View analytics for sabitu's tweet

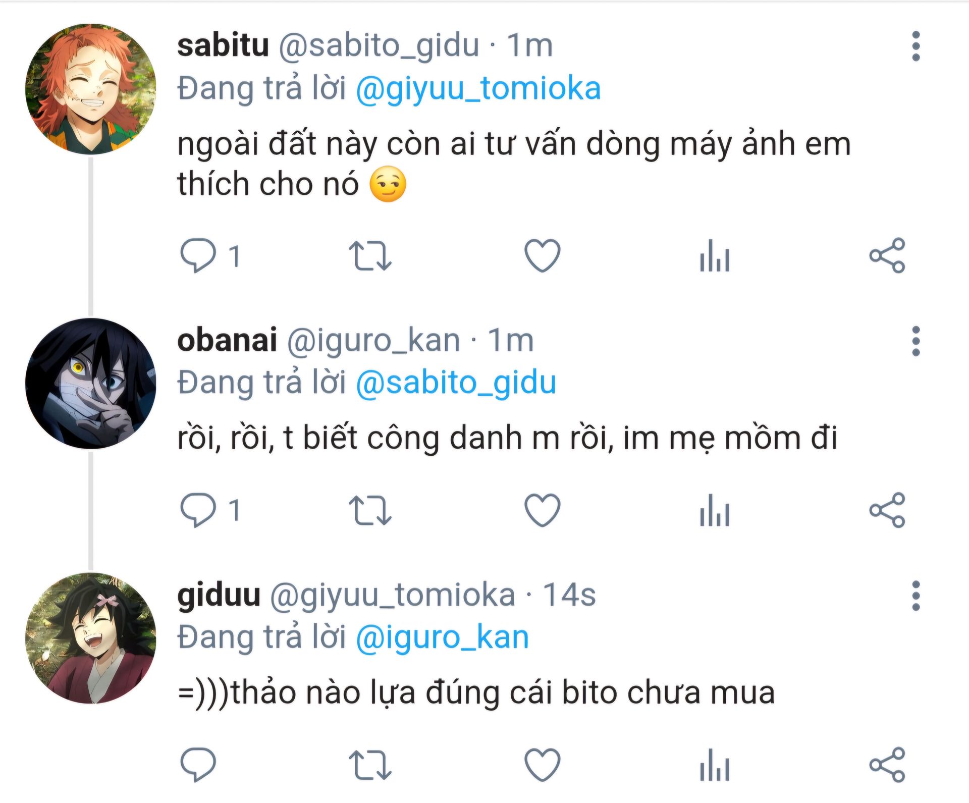(715, 255)
